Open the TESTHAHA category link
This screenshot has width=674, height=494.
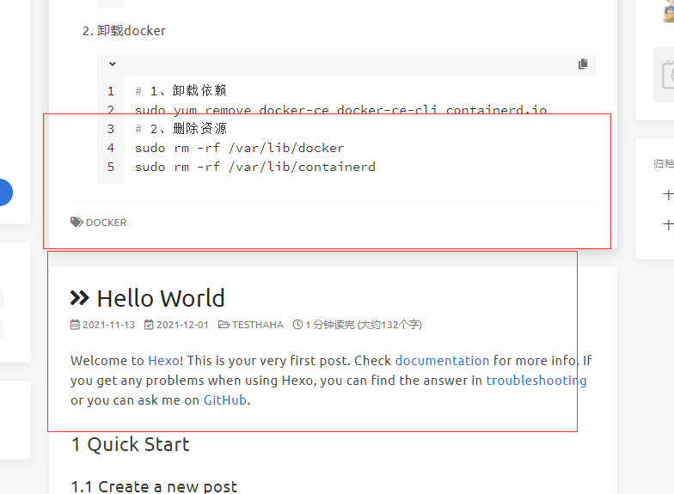[x=258, y=325]
